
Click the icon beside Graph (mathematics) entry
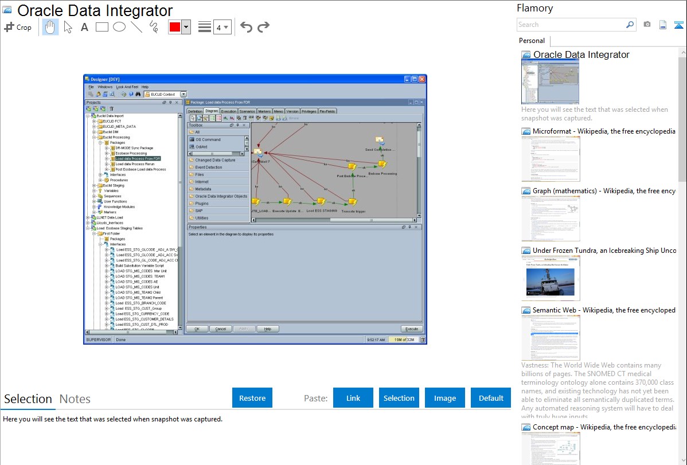pyautogui.click(x=526, y=191)
